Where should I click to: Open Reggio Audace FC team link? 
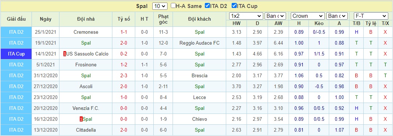(199, 43)
